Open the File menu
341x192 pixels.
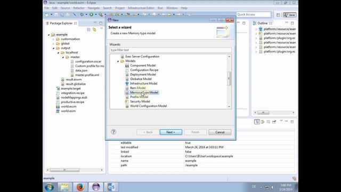click(x=47, y=8)
